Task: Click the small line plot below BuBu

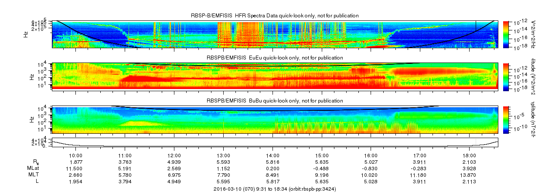Action: click(x=275, y=142)
